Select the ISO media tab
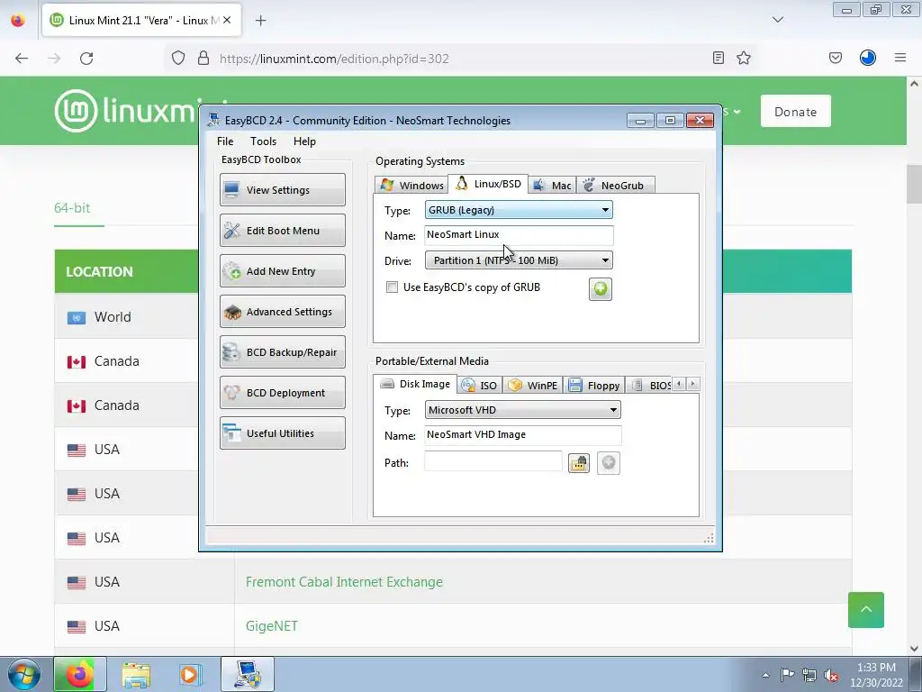 pos(481,386)
